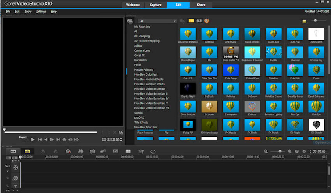Select Corel FX category
This screenshot has width=331, height=193.
click(x=139, y=55)
